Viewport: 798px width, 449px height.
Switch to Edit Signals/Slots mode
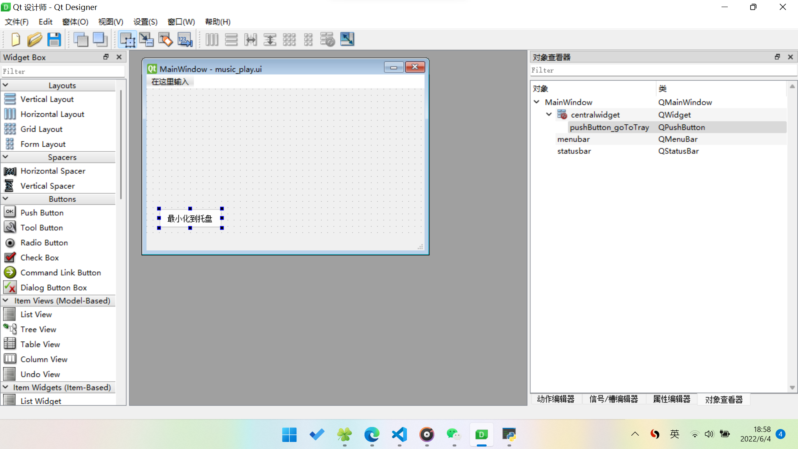[x=146, y=39]
